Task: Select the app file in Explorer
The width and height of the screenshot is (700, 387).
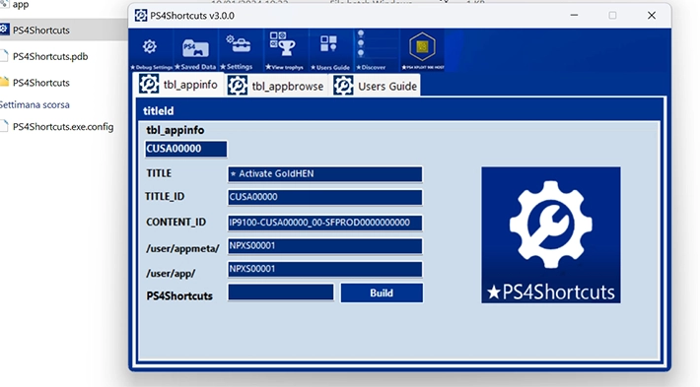Action: 20,5
